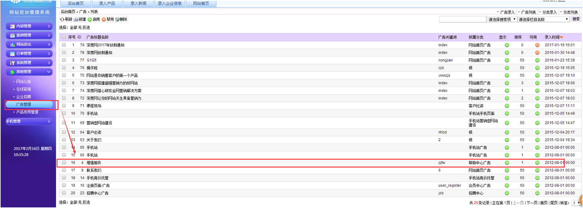Click the refresh (刷新) icon in toolbar
Image resolution: width=583 pixels, height=208 pixels.
tap(62, 19)
